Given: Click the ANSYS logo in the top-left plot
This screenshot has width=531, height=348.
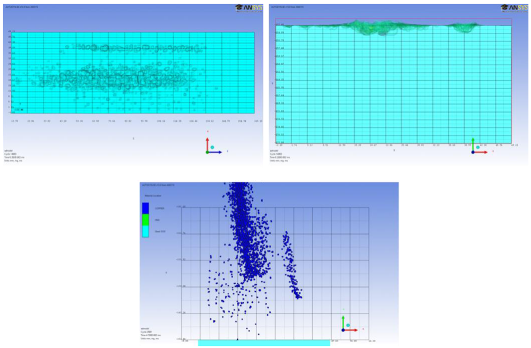Looking at the screenshot, I should [x=249, y=8].
